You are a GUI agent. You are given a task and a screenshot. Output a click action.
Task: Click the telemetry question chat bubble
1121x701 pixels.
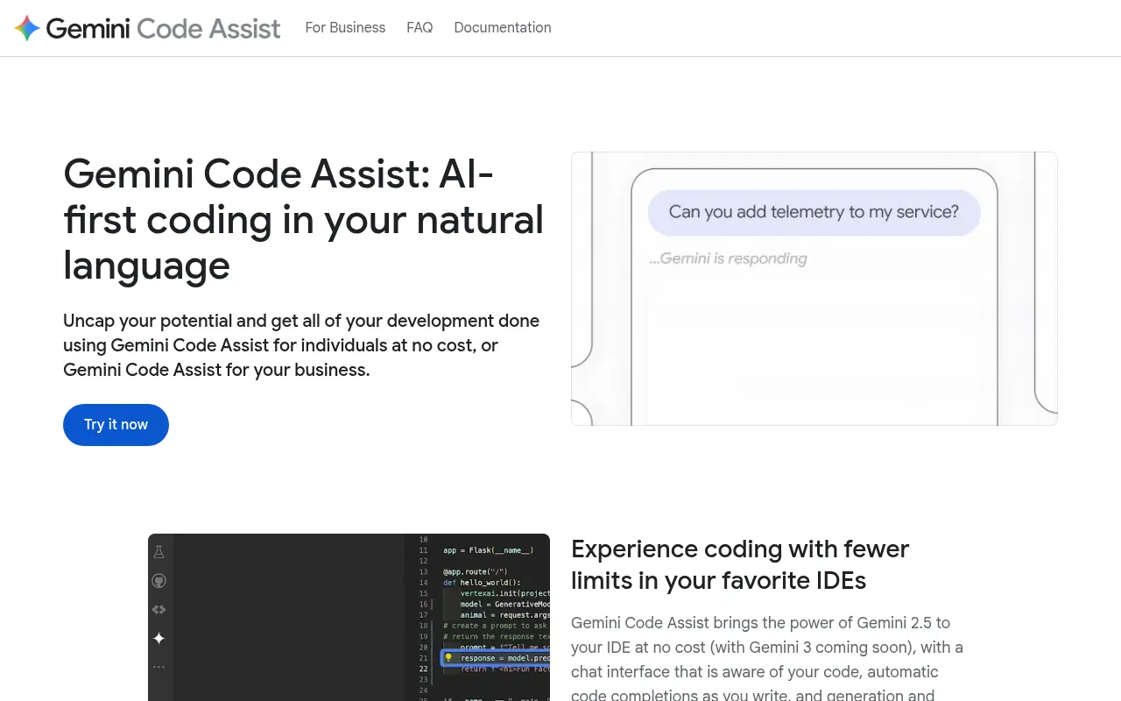tap(814, 212)
